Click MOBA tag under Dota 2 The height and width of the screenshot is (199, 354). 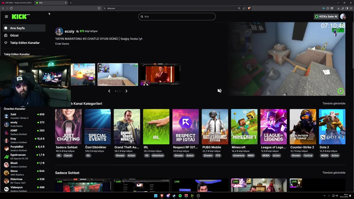pyautogui.click(x=324, y=156)
